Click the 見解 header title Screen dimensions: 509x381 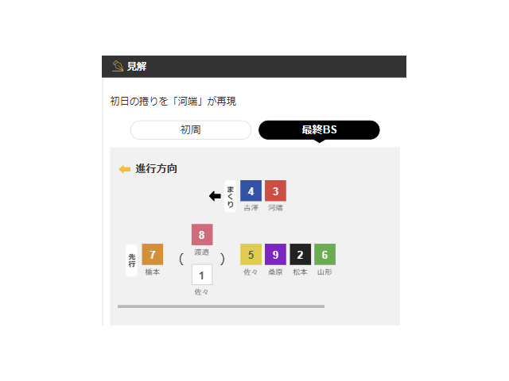point(137,67)
